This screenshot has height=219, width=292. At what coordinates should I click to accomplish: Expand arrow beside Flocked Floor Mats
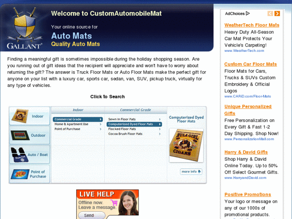pos(160,129)
